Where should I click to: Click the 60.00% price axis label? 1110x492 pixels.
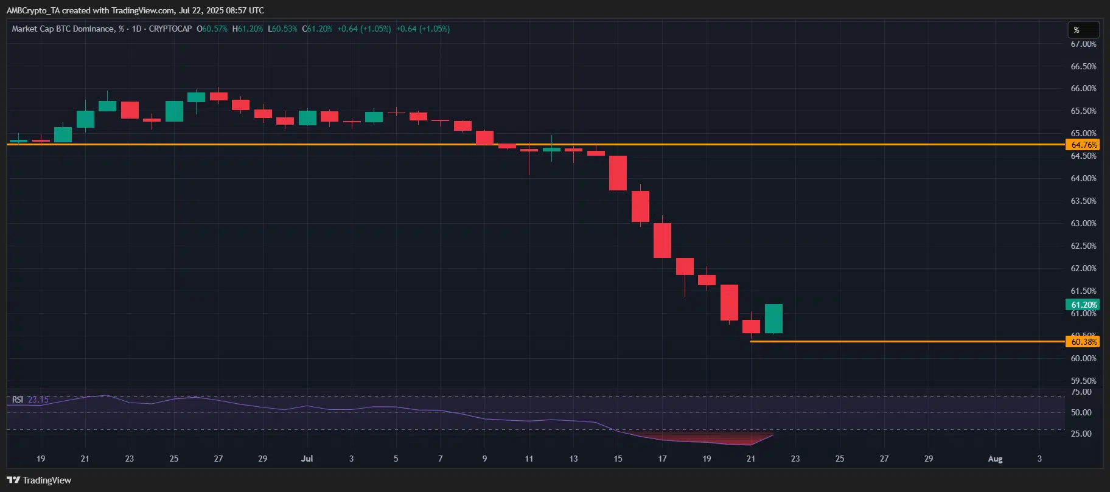click(1083, 358)
